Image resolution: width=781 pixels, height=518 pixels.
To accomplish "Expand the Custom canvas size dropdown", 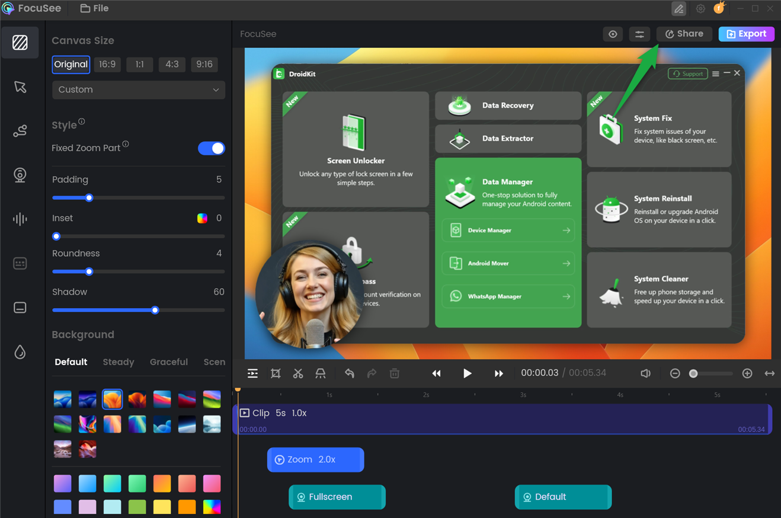I will 139,89.
